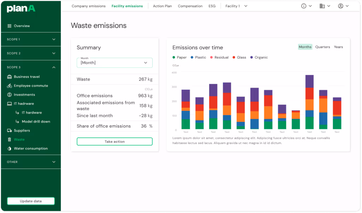
Task: Open the Month dropdown in Summary
Action: point(115,63)
